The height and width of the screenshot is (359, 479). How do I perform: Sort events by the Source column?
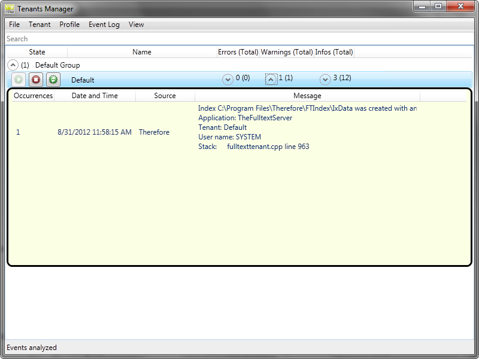(x=165, y=96)
